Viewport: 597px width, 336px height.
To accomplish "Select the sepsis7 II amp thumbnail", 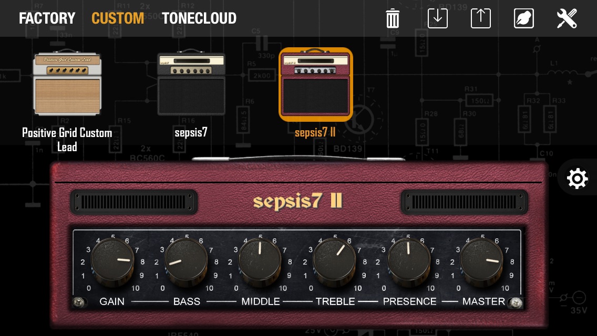I will (x=316, y=85).
